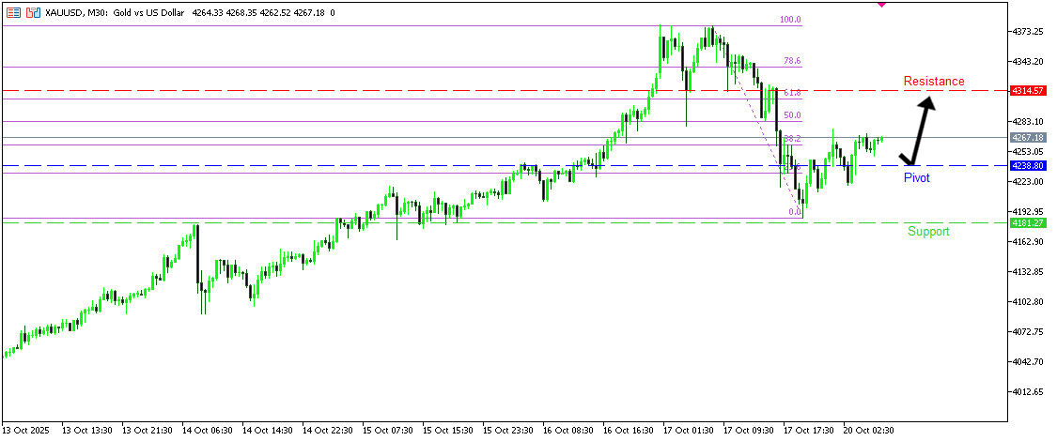The image size is (1057, 441).
Task: Click the 20 Oct 02:30 time axis label
Action: [867, 430]
